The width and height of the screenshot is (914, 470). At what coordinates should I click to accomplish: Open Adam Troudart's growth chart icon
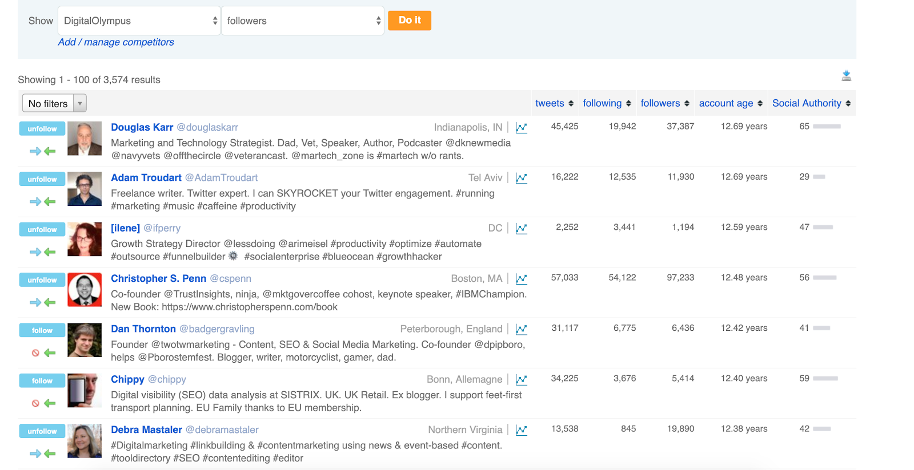point(522,178)
